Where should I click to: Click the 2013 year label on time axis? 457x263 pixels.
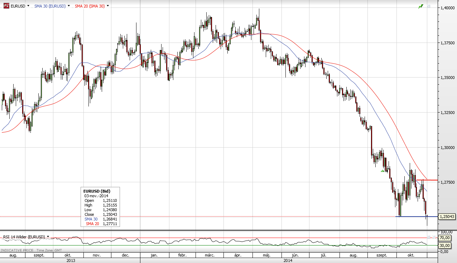click(71, 260)
